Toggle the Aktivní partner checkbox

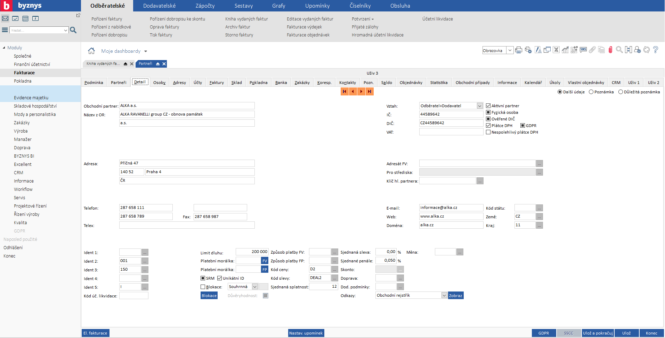[488, 106]
